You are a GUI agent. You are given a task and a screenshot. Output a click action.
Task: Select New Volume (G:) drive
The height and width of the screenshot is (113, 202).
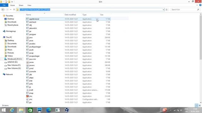[x=14, y=68]
